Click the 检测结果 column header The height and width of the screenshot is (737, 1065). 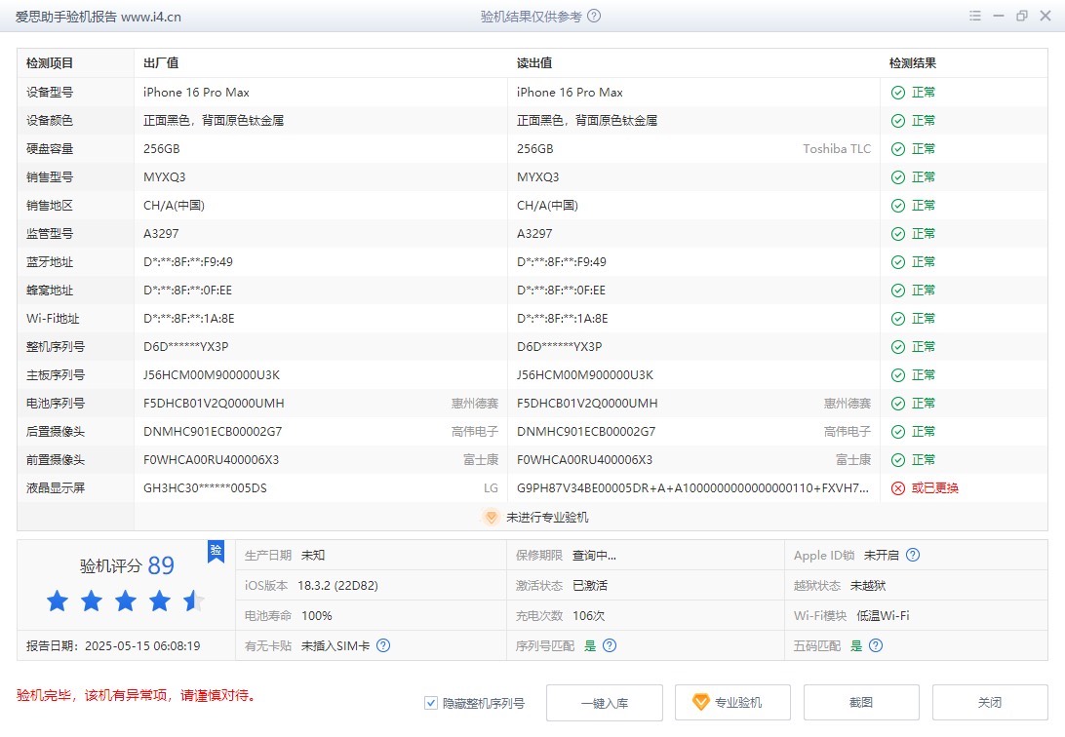click(x=913, y=63)
